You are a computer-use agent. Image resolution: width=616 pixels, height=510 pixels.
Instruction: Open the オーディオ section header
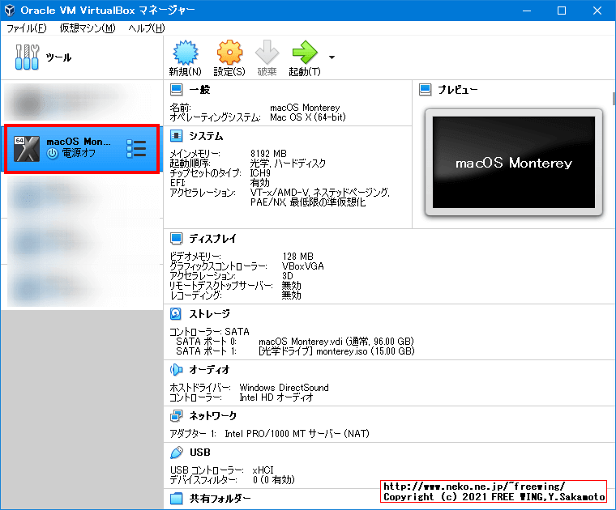[209, 370]
